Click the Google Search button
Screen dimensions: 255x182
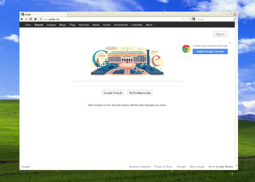pos(113,93)
